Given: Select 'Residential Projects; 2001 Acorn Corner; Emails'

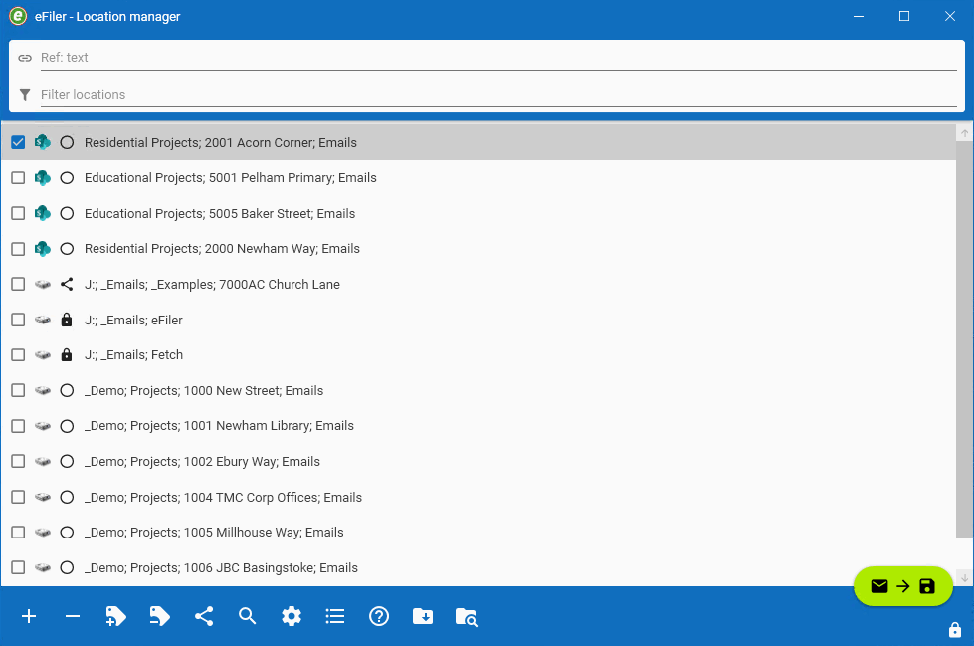Looking at the screenshot, I should (x=221, y=143).
